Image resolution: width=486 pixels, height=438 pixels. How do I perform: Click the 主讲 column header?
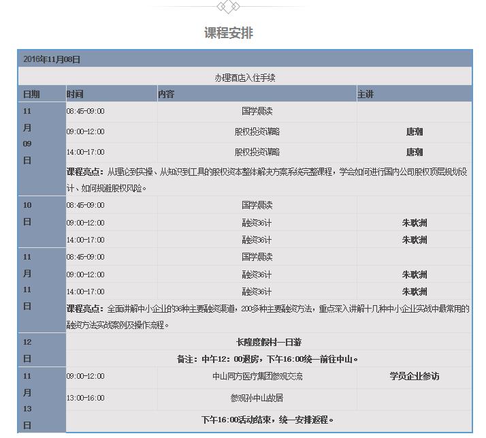click(x=366, y=94)
